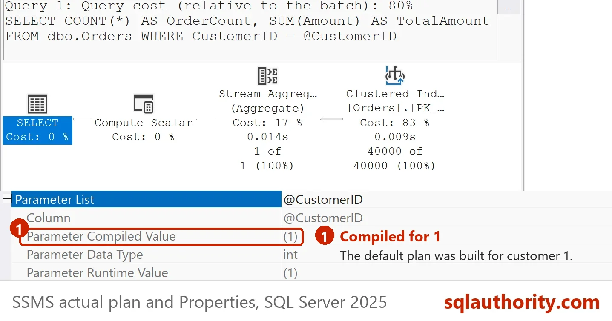Collapse the Parameter List property group

point(7,199)
